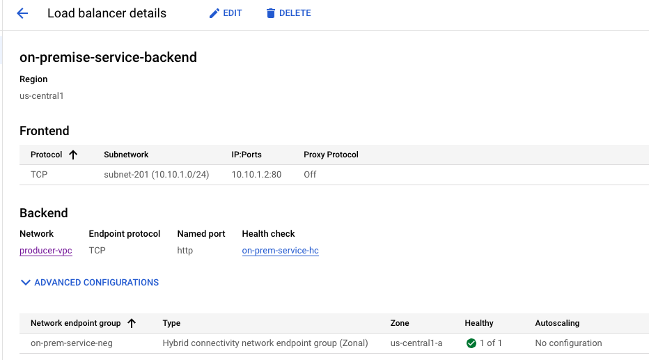Click Network endpoint group sort arrow

[x=132, y=323]
